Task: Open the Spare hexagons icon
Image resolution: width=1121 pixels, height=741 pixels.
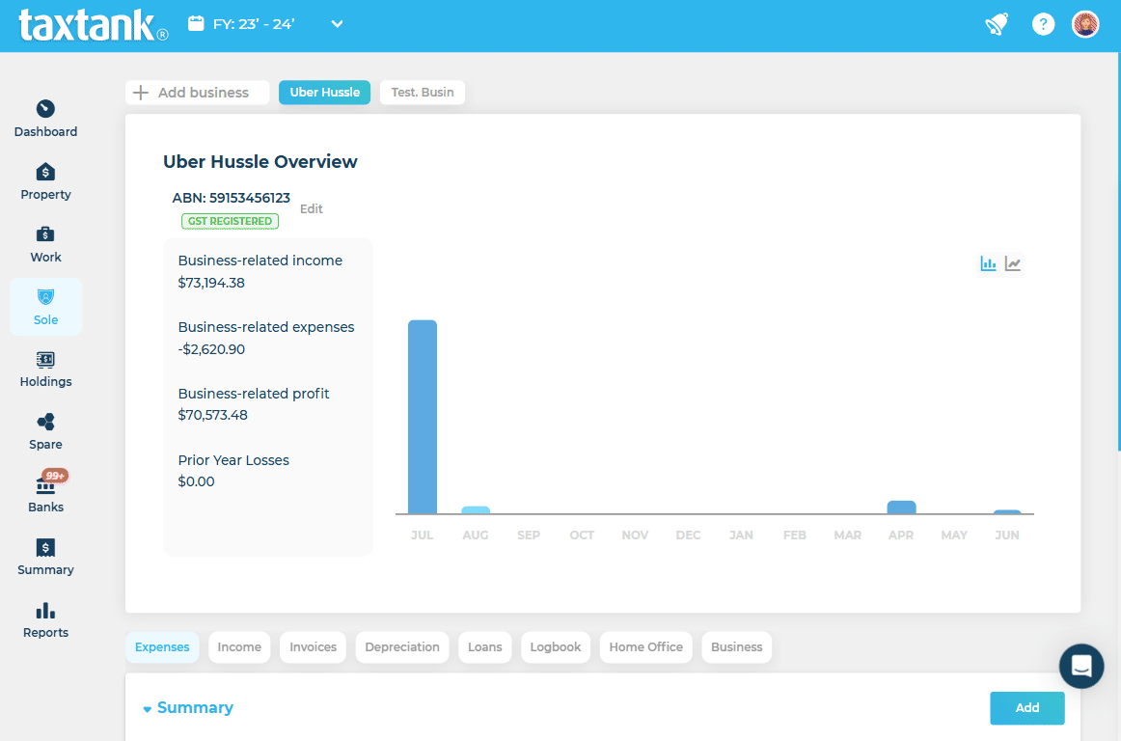Action: [x=45, y=422]
